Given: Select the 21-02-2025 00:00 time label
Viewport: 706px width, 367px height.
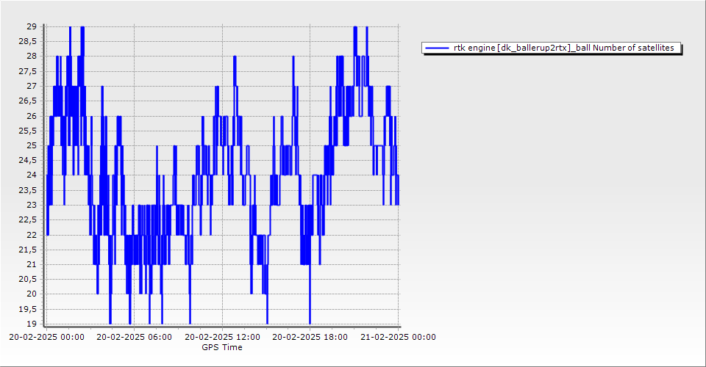Looking at the screenshot, I should 398,338.
